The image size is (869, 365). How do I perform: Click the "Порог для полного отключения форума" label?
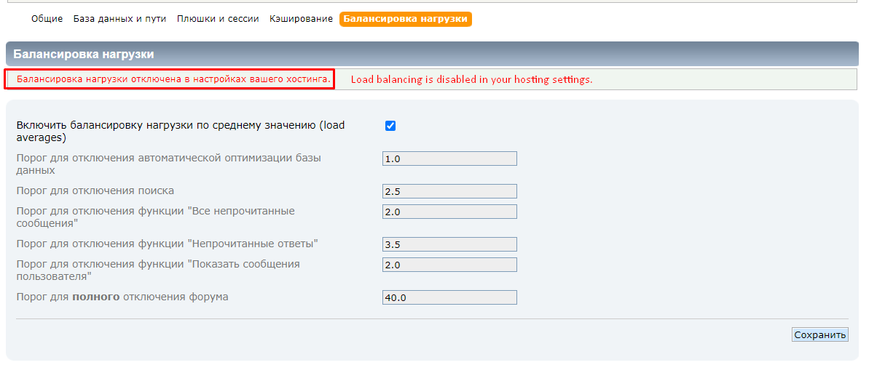coord(122,297)
